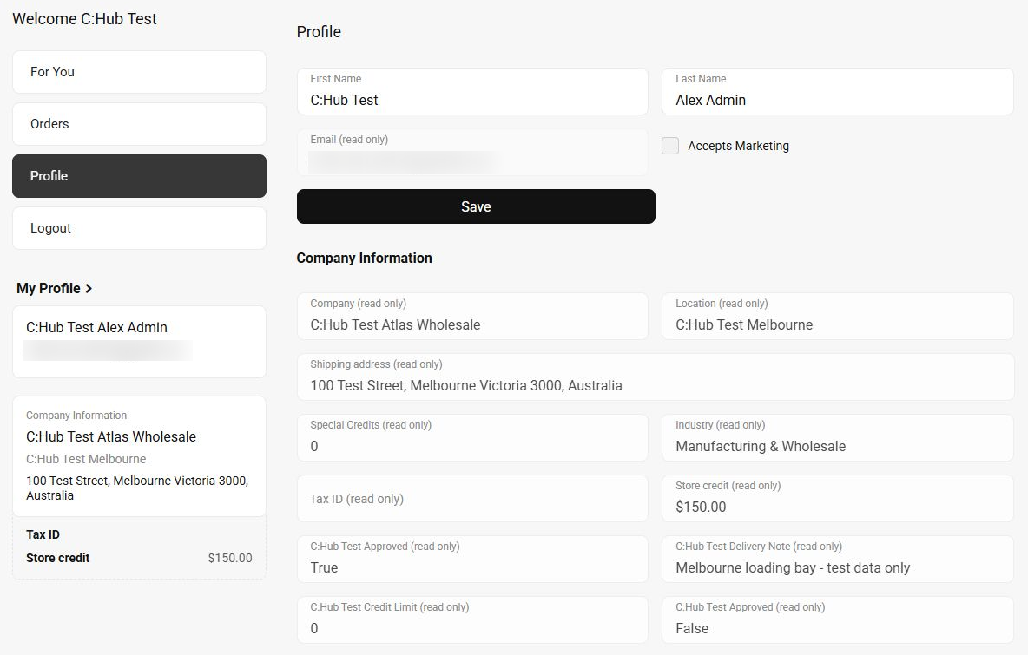Click the Accepts Marketing label
The height and width of the screenshot is (655, 1028).
click(738, 146)
